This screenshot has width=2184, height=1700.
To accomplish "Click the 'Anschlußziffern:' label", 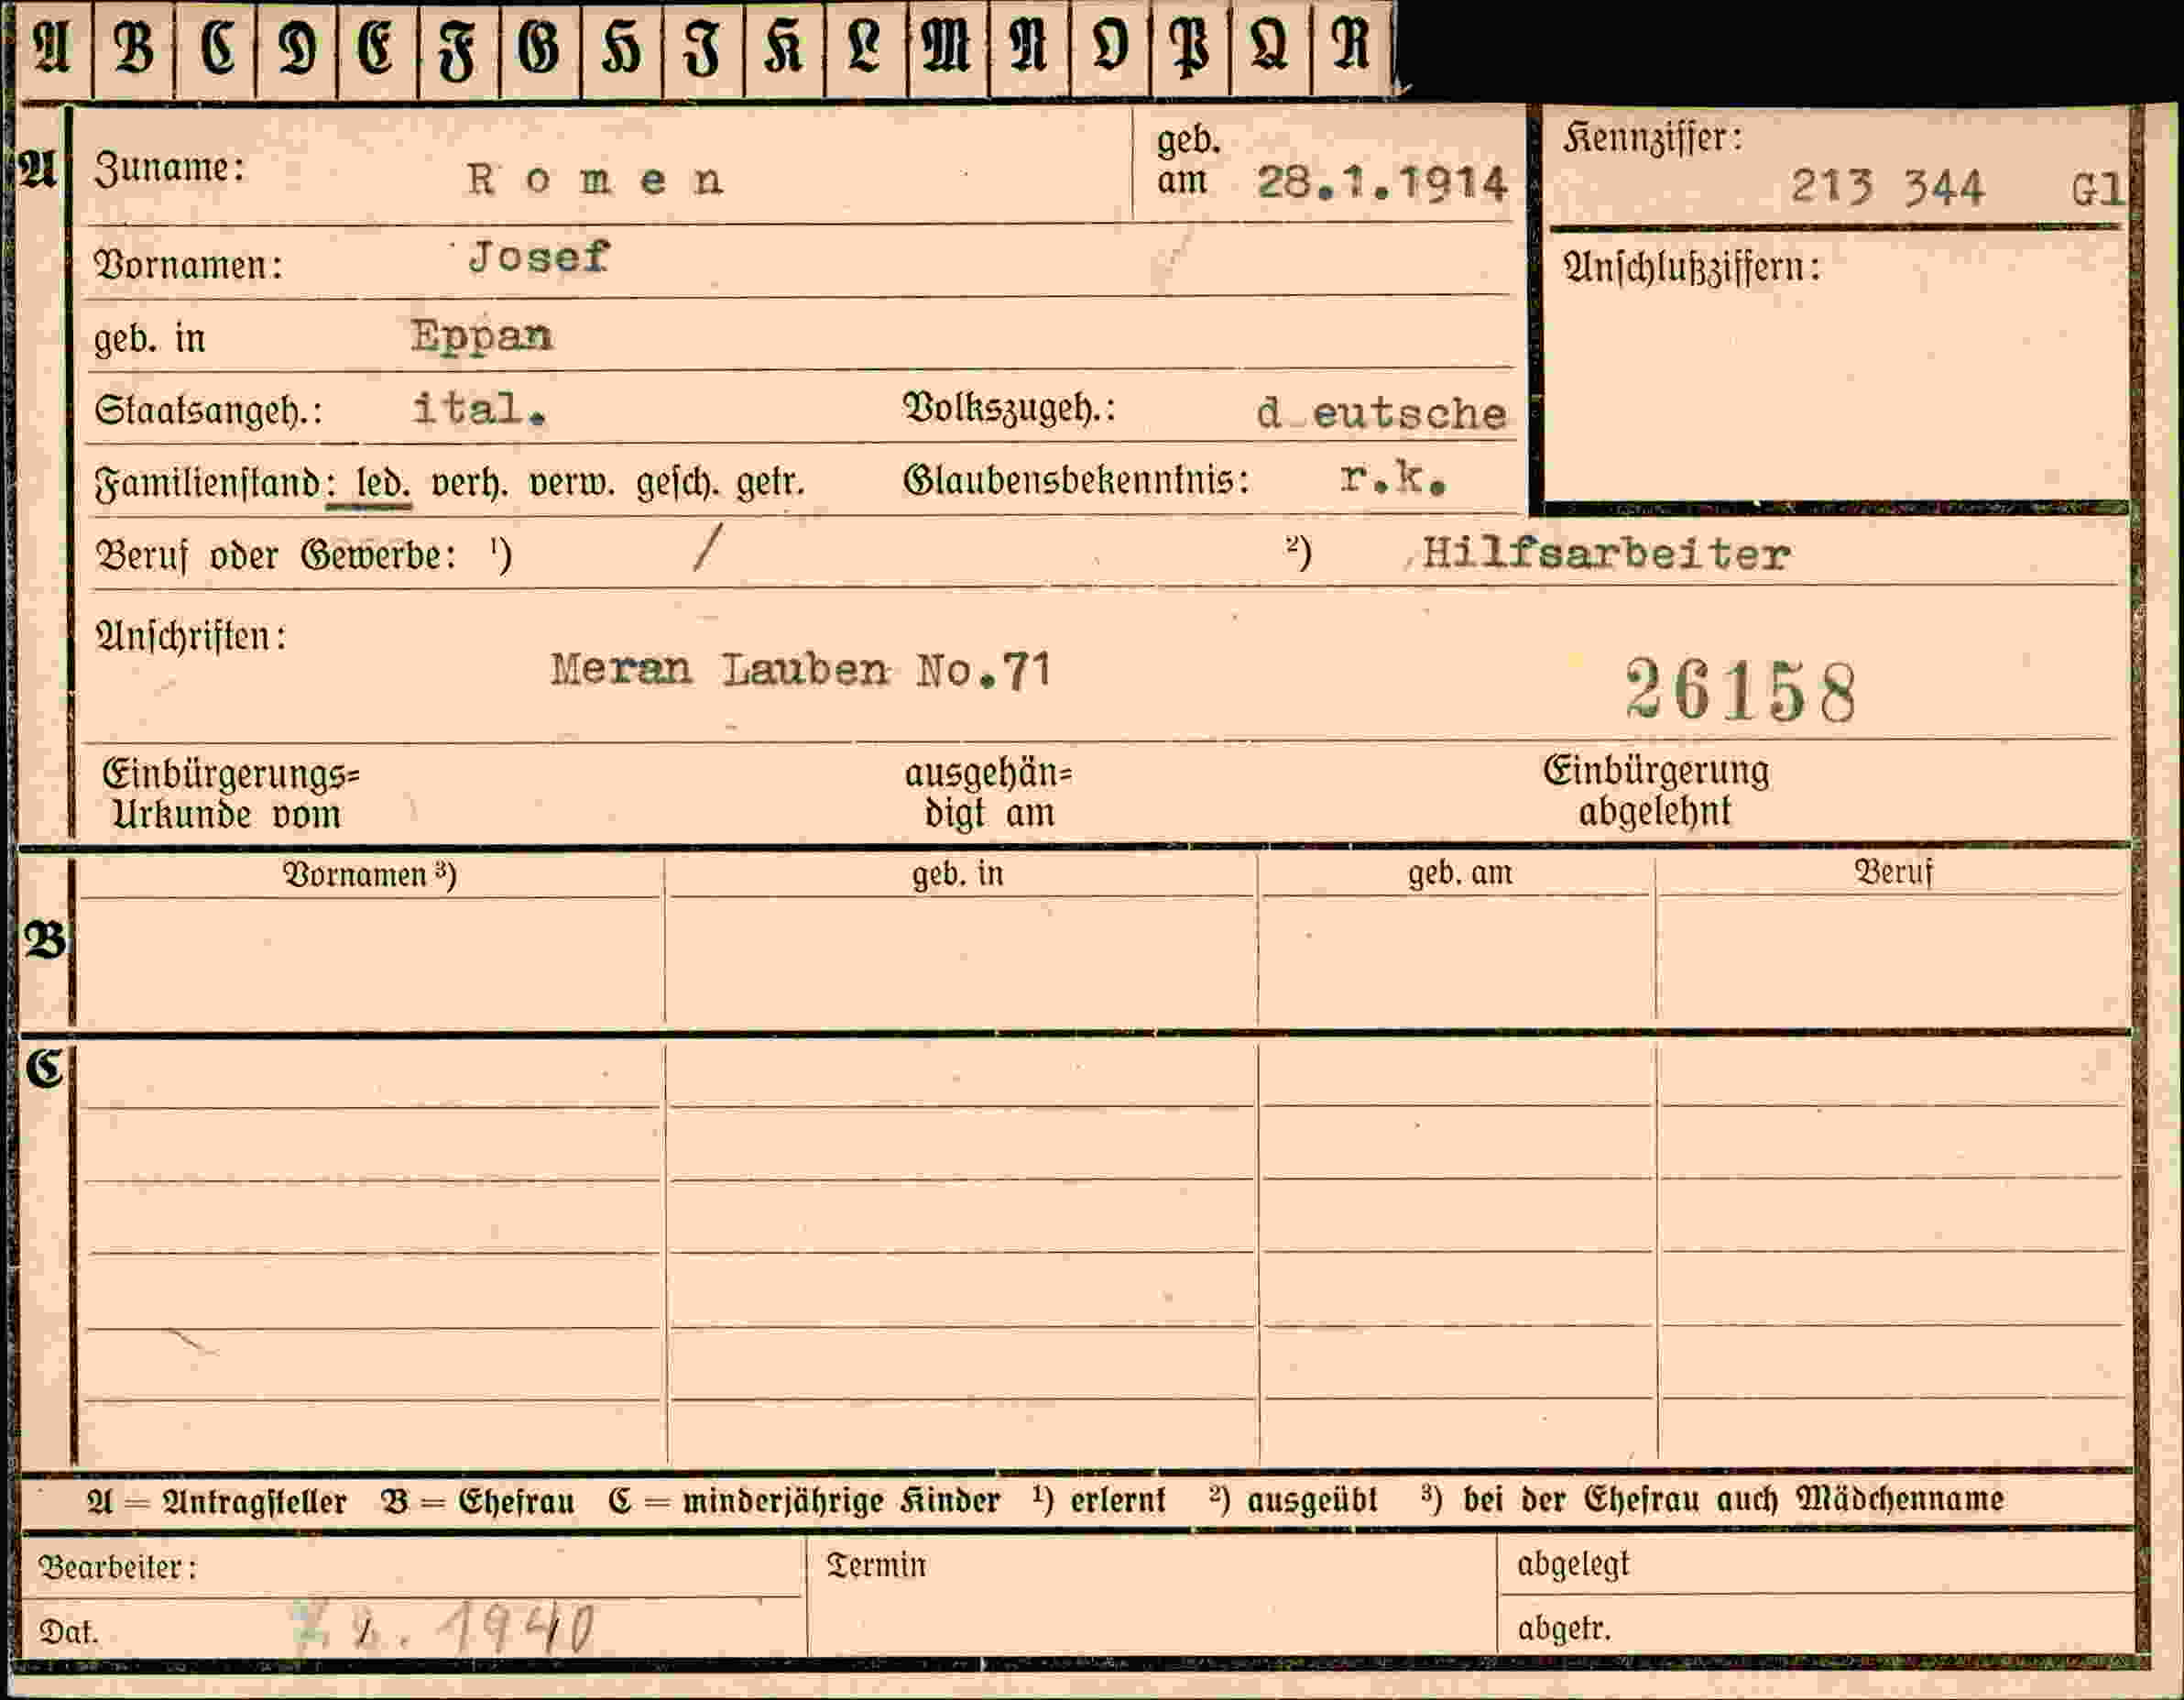I will [1691, 268].
